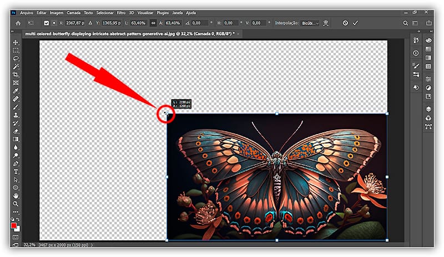Viewport: 444px width, 257px height.
Task: Toggle Quick Mask mode
Action: pos(16,237)
